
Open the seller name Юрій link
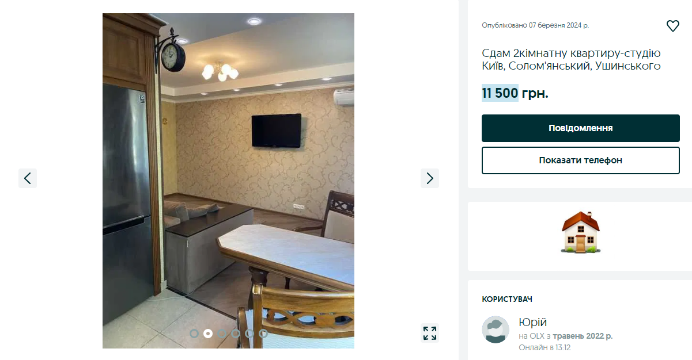tap(533, 322)
